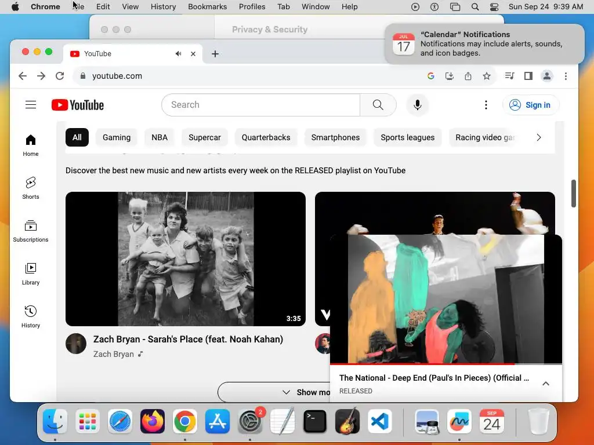The height and width of the screenshot is (445, 594).
Task: Click the search magnifier button
Action: click(x=378, y=105)
